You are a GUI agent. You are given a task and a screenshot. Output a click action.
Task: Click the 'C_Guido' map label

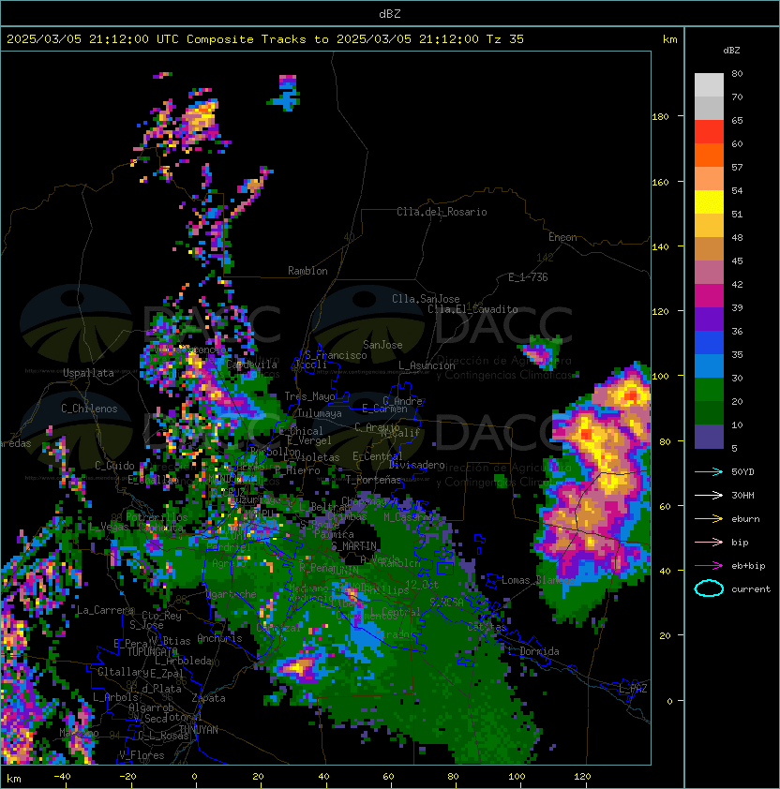click(x=114, y=466)
